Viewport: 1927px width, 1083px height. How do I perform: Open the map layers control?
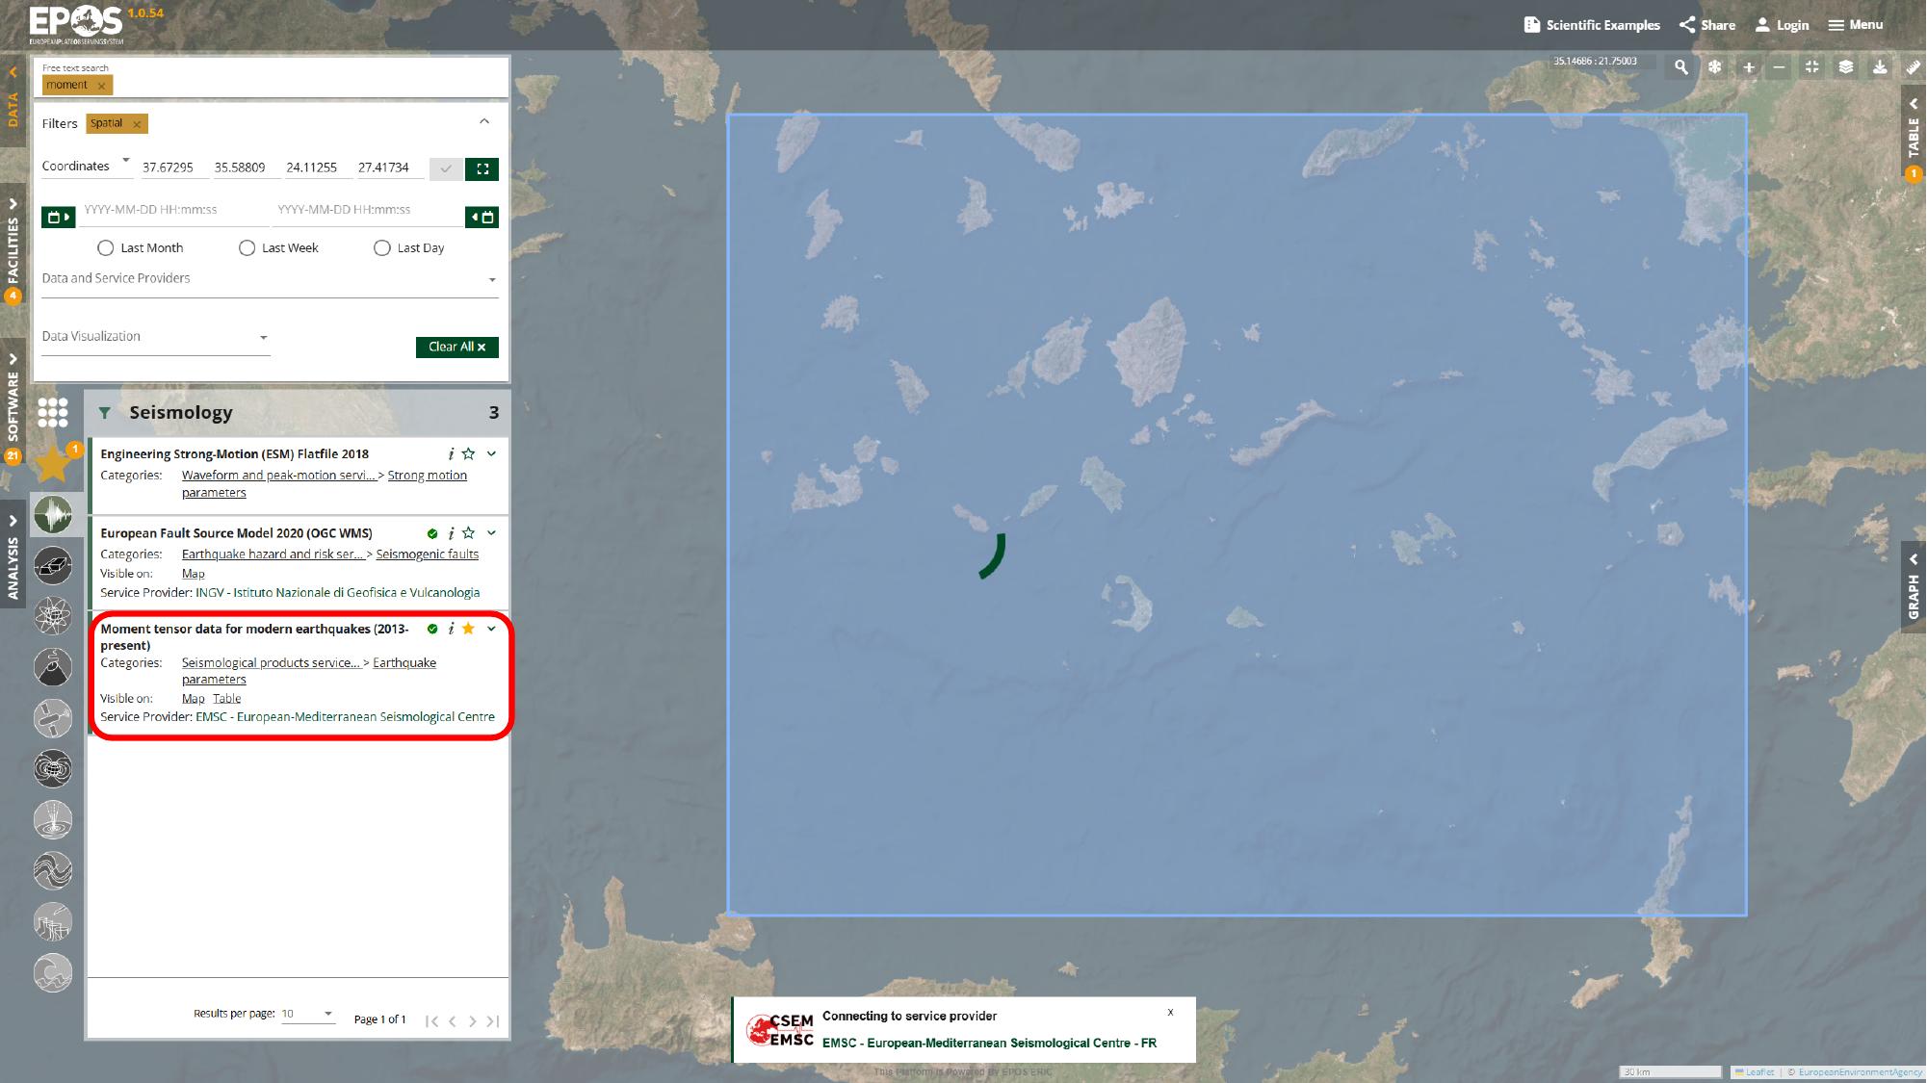coord(1845,67)
